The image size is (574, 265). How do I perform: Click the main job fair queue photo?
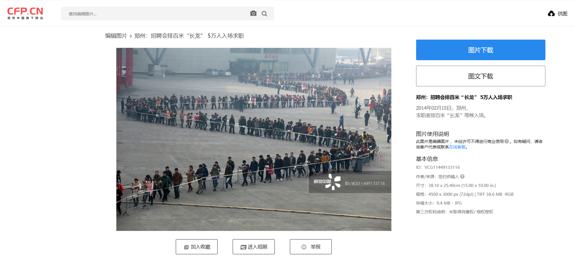pos(254,139)
